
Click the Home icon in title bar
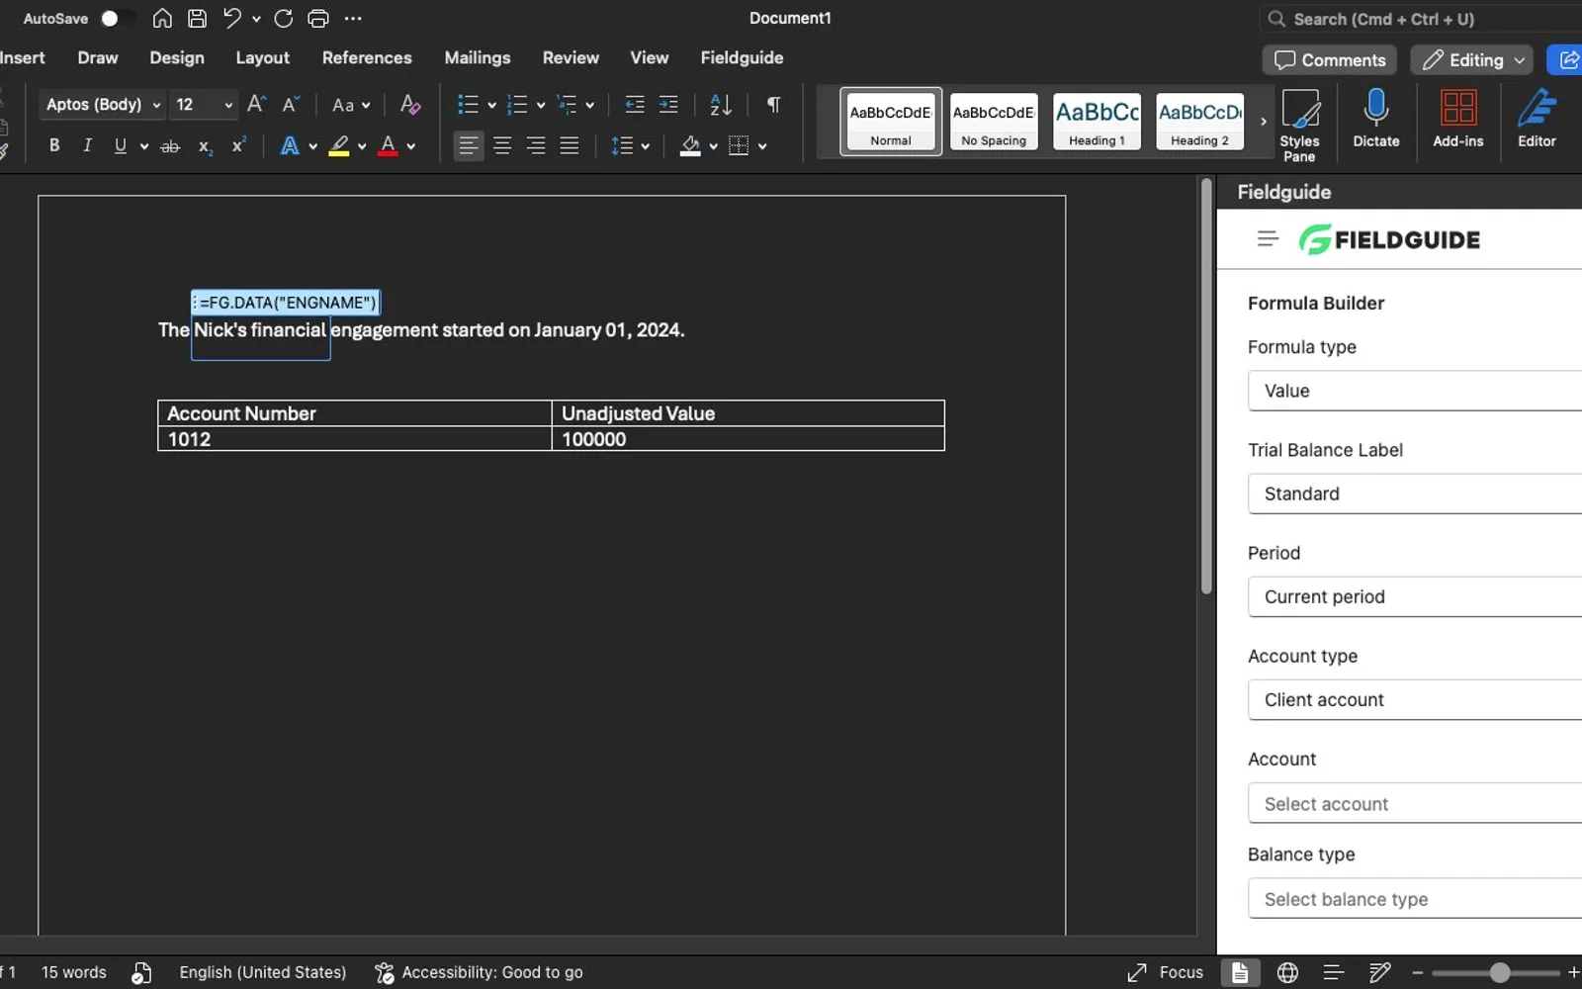[x=162, y=18]
